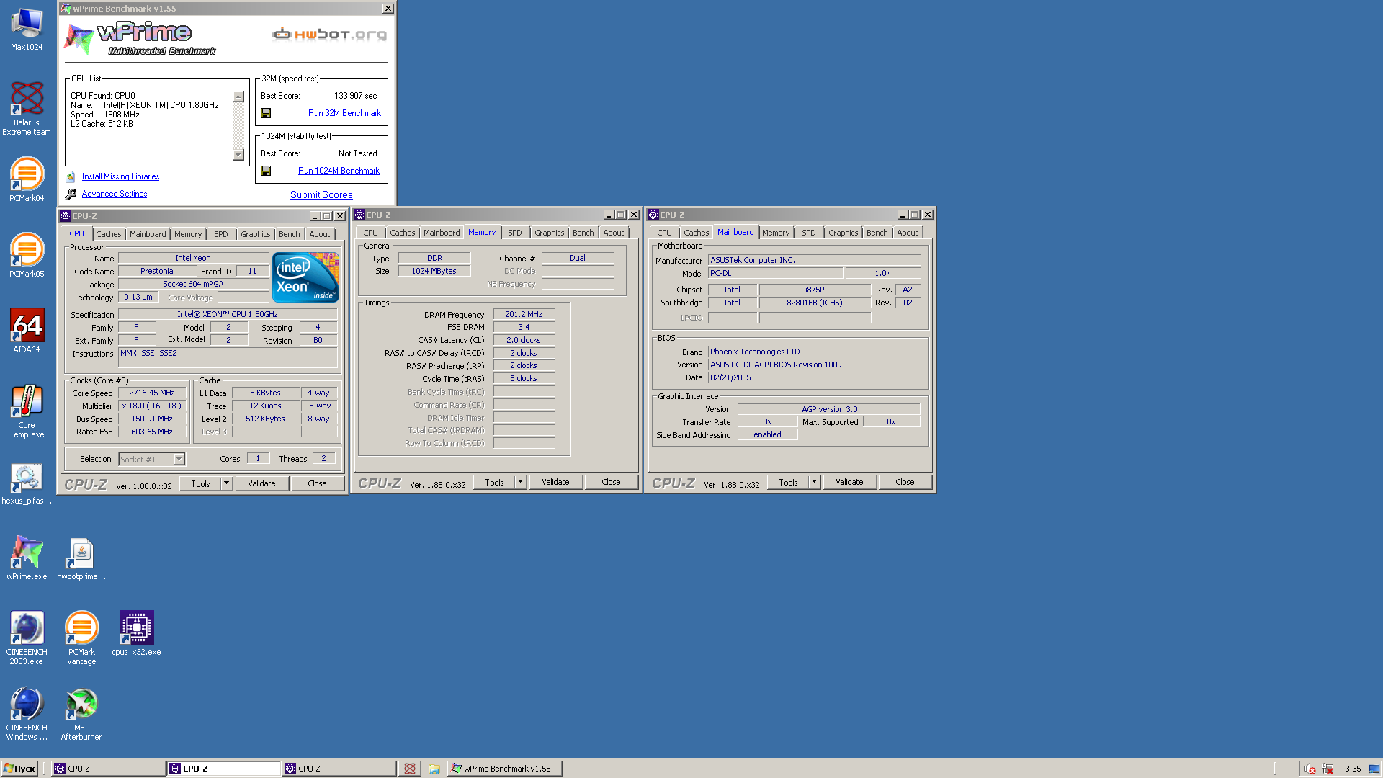
Task: Click the save icon beside Run 1024M Benchmark
Action: coord(266,171)
